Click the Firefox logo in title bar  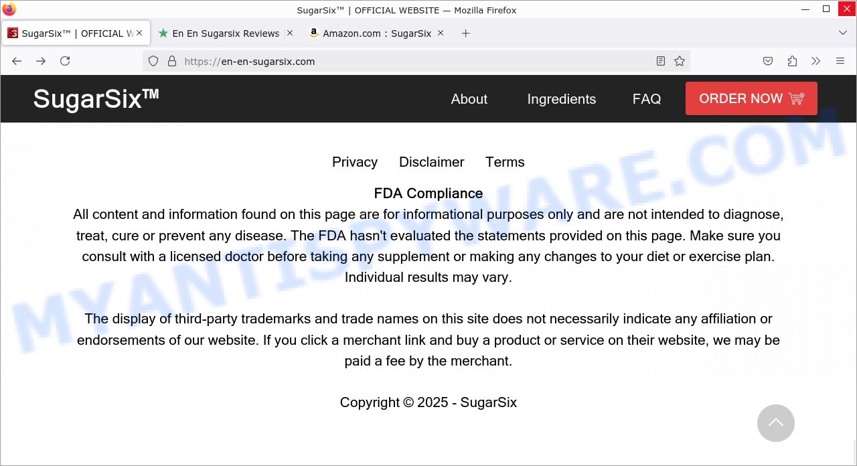[x=9, y=9]
